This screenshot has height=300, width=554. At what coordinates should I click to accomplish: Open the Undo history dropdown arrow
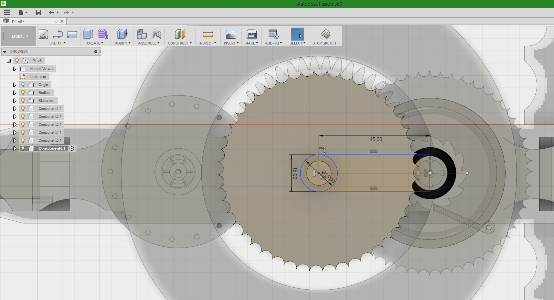58,13
